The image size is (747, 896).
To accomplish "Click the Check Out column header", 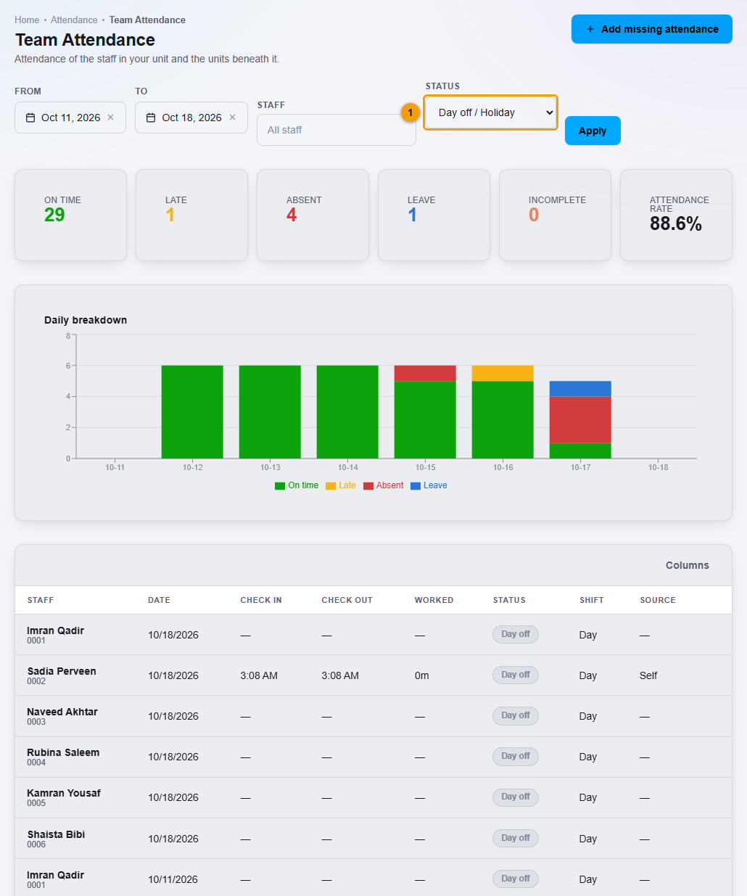I will [x=347, y=600].
